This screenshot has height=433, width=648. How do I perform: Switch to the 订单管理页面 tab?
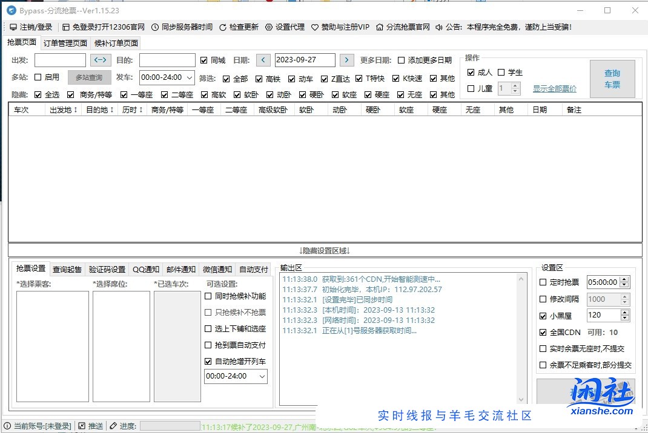pyautogui.click(x=65, y=43)
